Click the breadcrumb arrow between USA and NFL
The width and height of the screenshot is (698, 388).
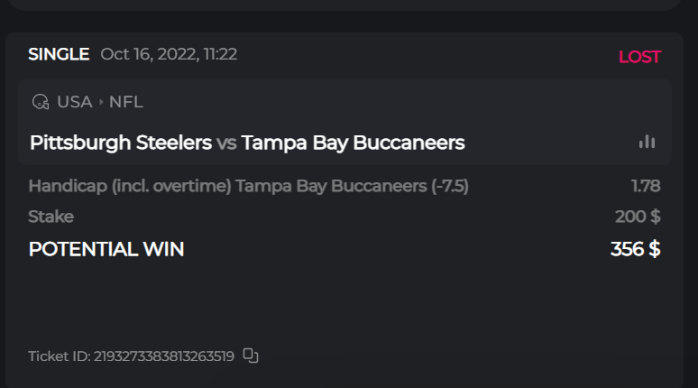pos(101,102)
